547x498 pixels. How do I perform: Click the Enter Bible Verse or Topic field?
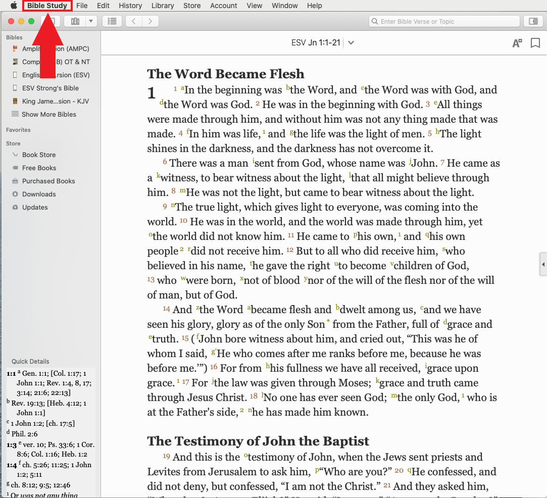444,21
